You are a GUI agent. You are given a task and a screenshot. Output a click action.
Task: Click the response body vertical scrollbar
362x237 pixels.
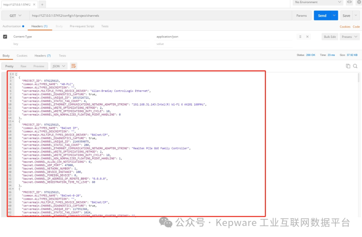359,78
